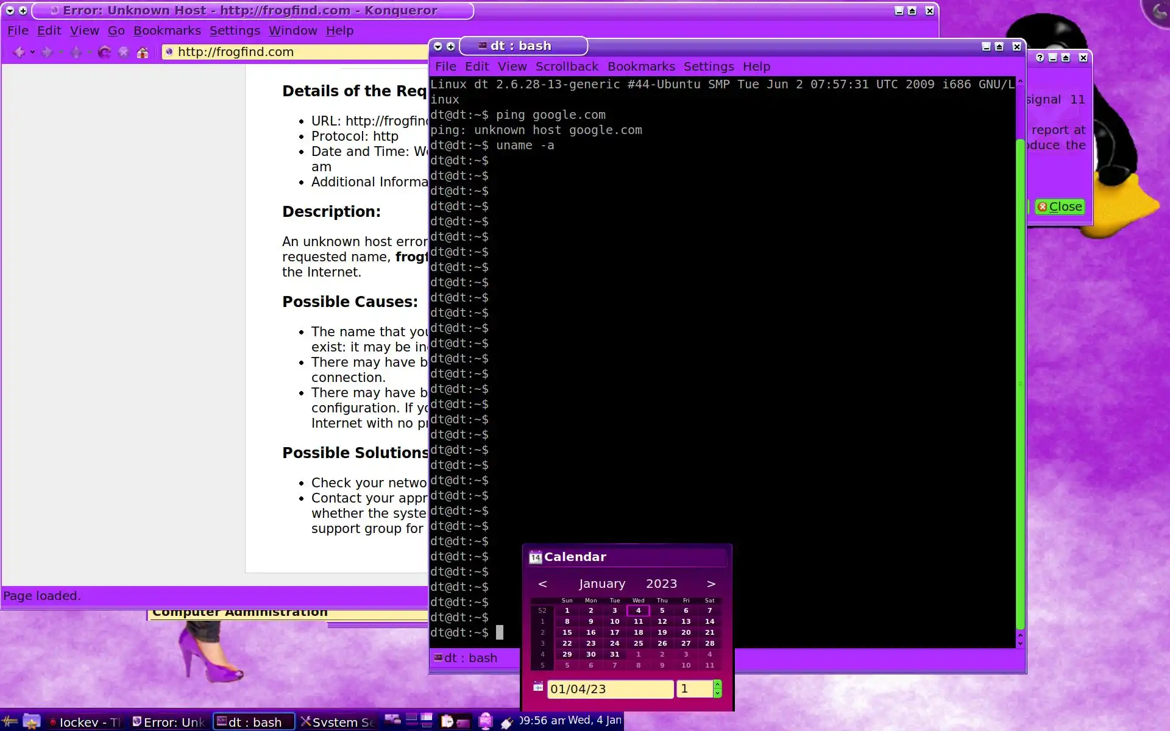
Task: Open the Back history dropdown arrow
Action: (x=32, y=52)
